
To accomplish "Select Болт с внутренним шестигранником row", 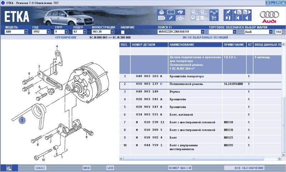I will (x=201, y=149).
